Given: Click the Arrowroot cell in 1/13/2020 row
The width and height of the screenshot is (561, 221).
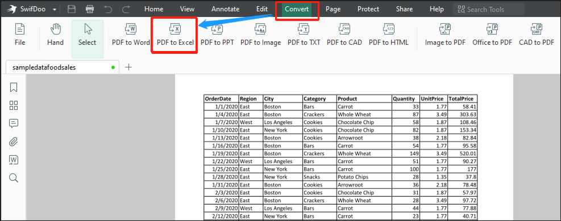Looking at the screenshot, I should (x=364, y=138).
